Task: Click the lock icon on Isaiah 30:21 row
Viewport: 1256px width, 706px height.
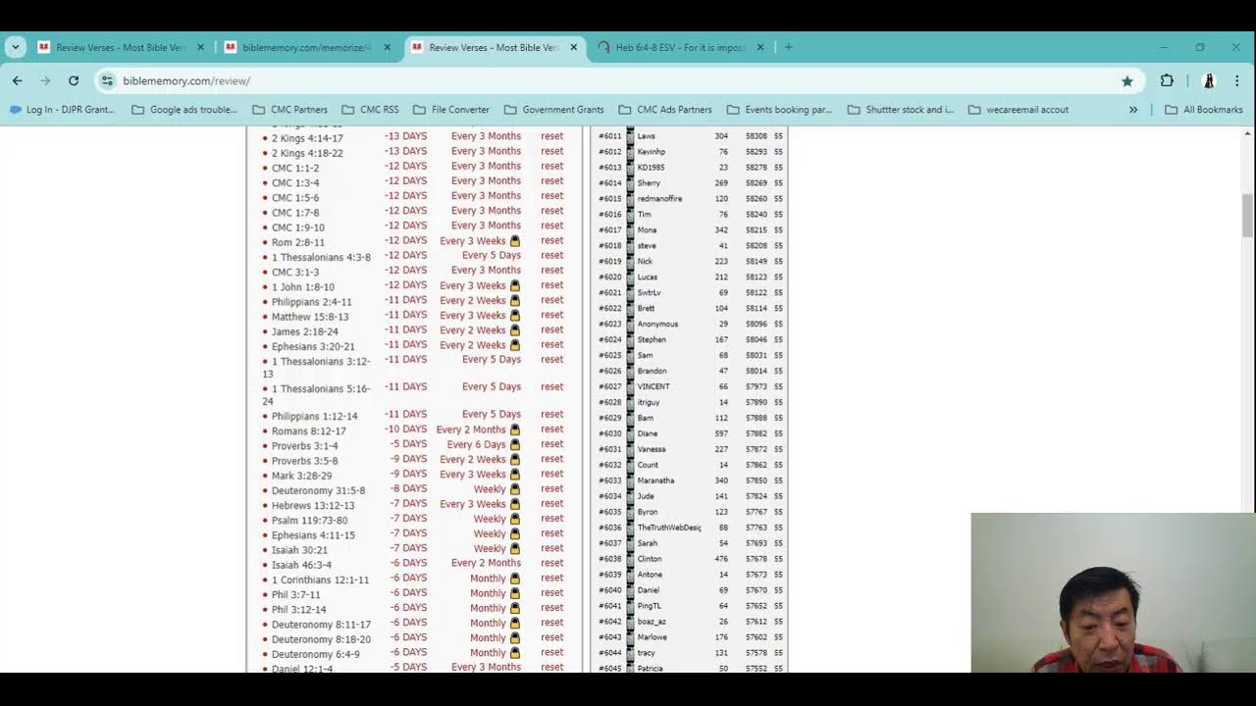Action: point(514,549)
